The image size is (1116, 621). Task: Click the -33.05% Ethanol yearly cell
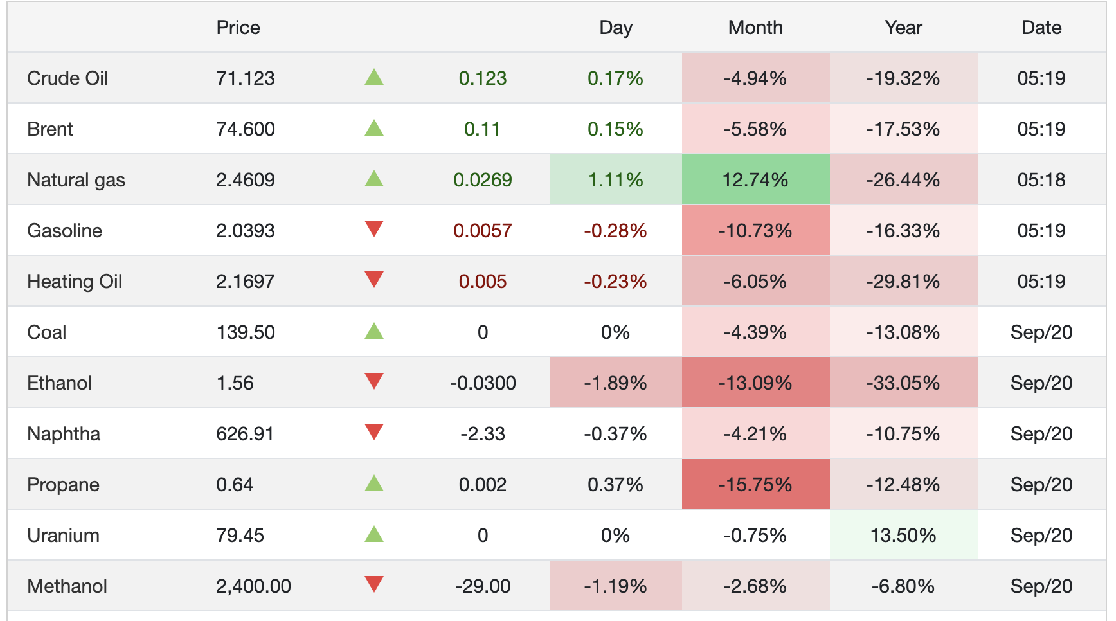tap(903, 382)
